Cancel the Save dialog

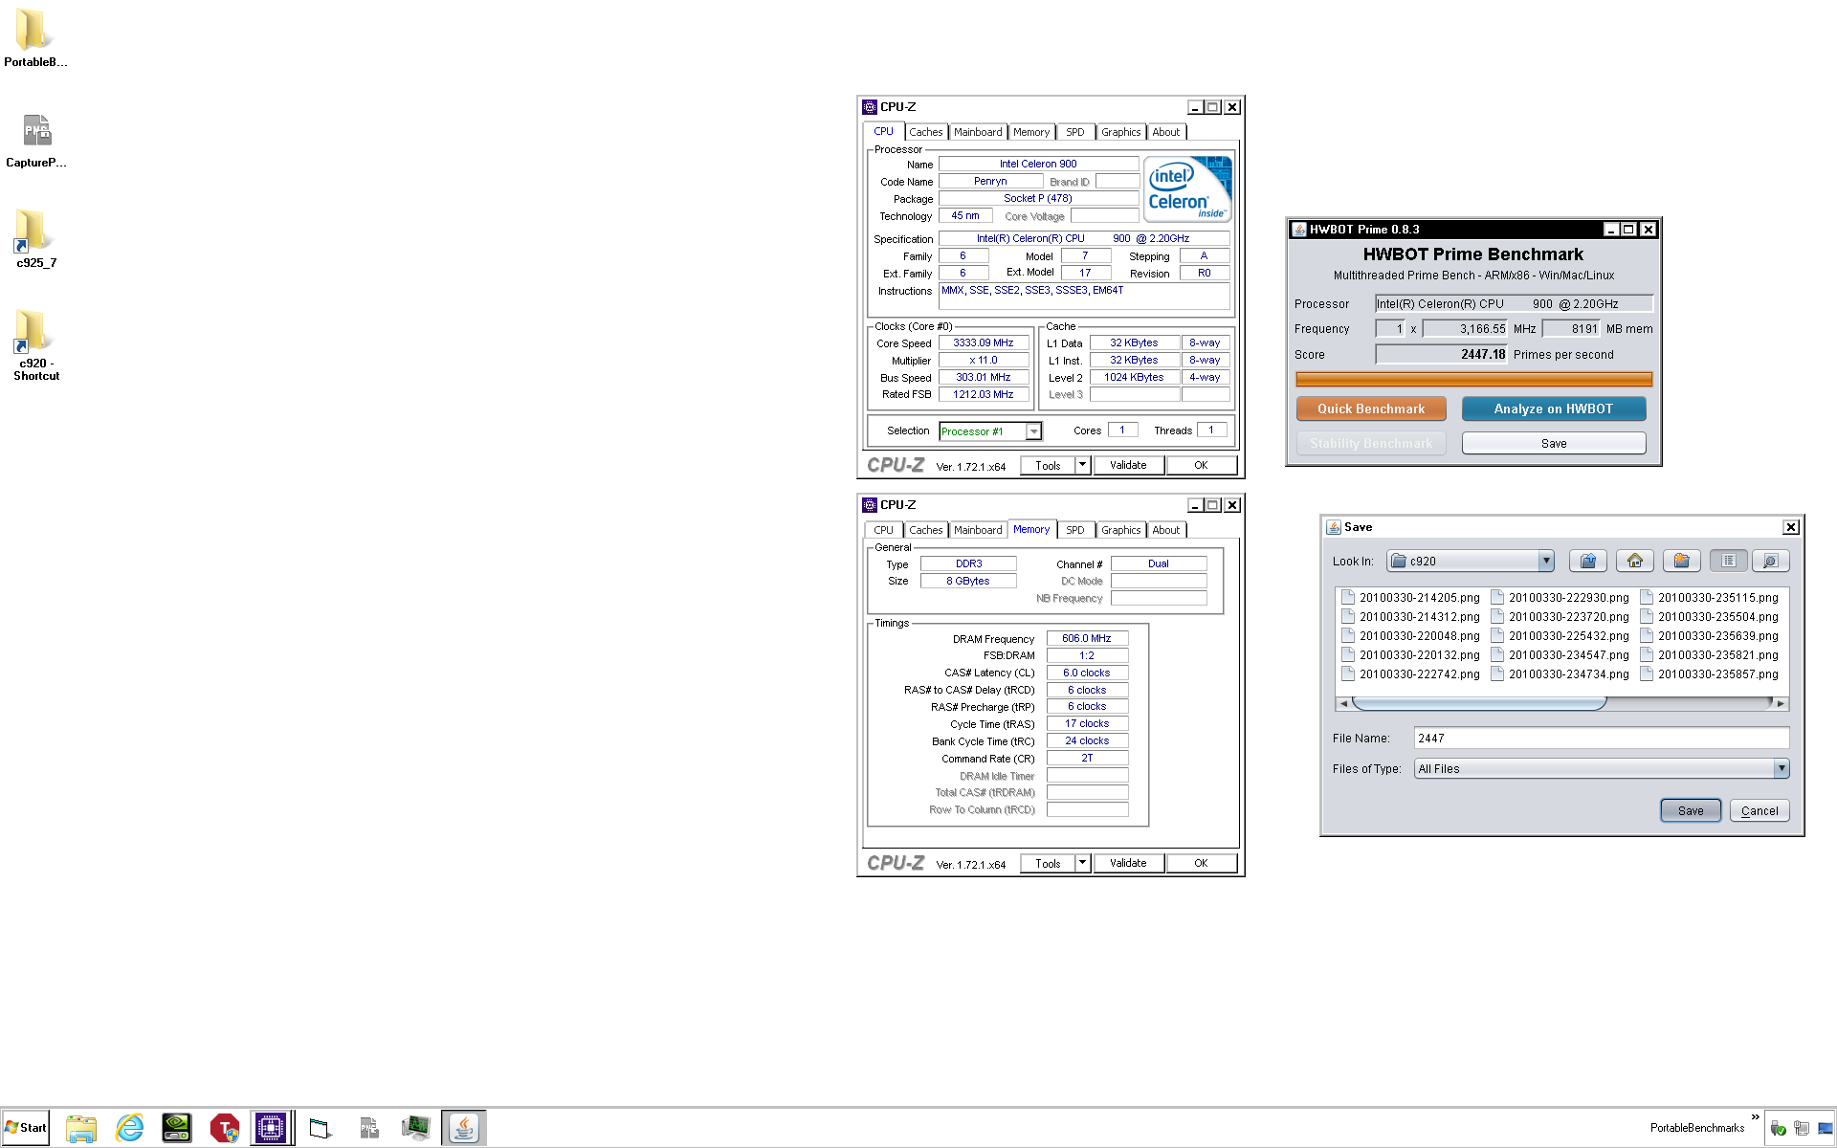pos(1759,810)
